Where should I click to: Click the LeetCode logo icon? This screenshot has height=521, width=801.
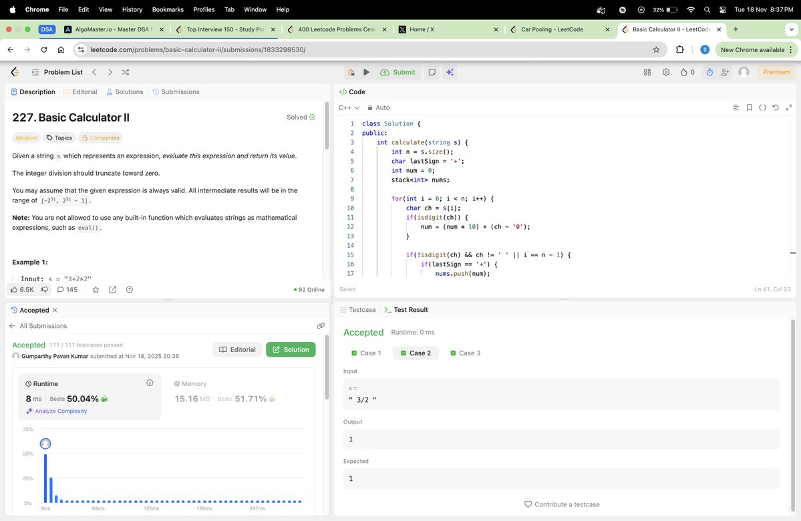pos(15,72)
